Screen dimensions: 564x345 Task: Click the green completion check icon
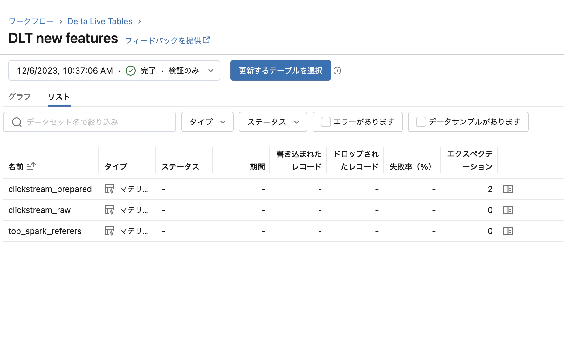click(130, 70)
